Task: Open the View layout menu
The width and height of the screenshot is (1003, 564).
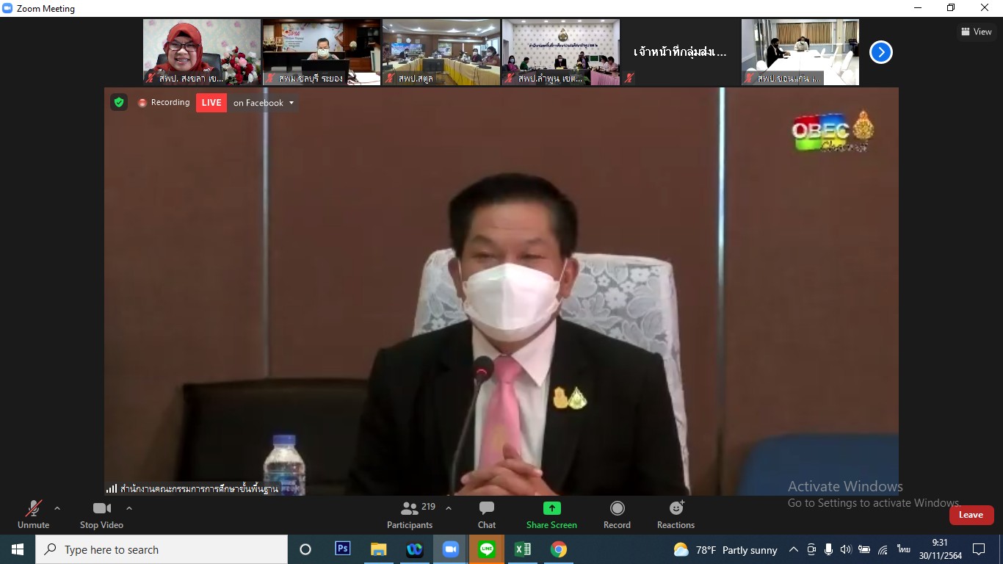Action: [977, 32]
